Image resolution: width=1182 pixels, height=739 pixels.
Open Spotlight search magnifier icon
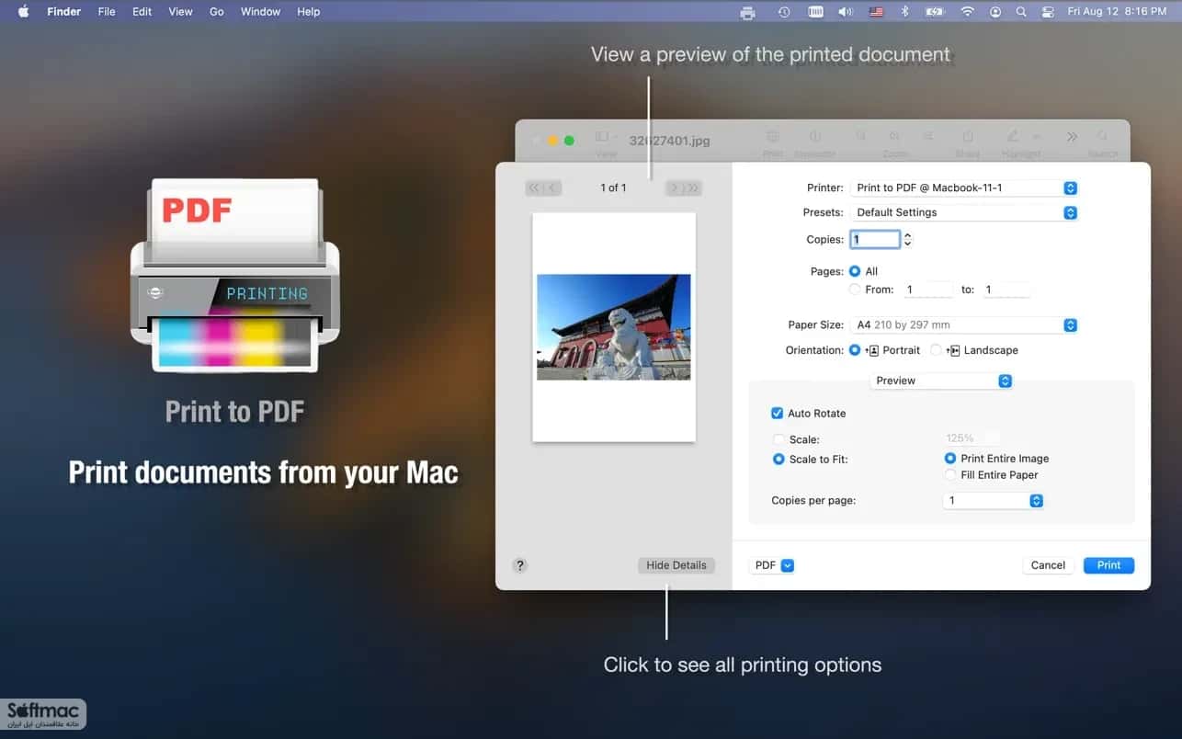(x=1021, y=12)
